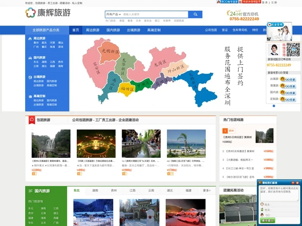Open 高端定制 in the navigation bar
This screenshot has height=226, width=302.
pos(154,30)
